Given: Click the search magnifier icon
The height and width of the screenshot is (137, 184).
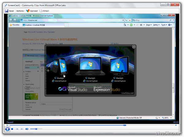Looking at the screenshot, I should [x=171, y=20].
